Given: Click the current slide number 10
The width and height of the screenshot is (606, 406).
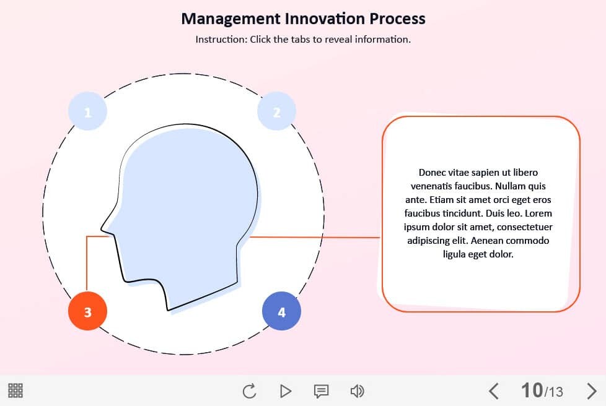Looking at the screenshot, I should pyautogui.click(x=532, y=390).
